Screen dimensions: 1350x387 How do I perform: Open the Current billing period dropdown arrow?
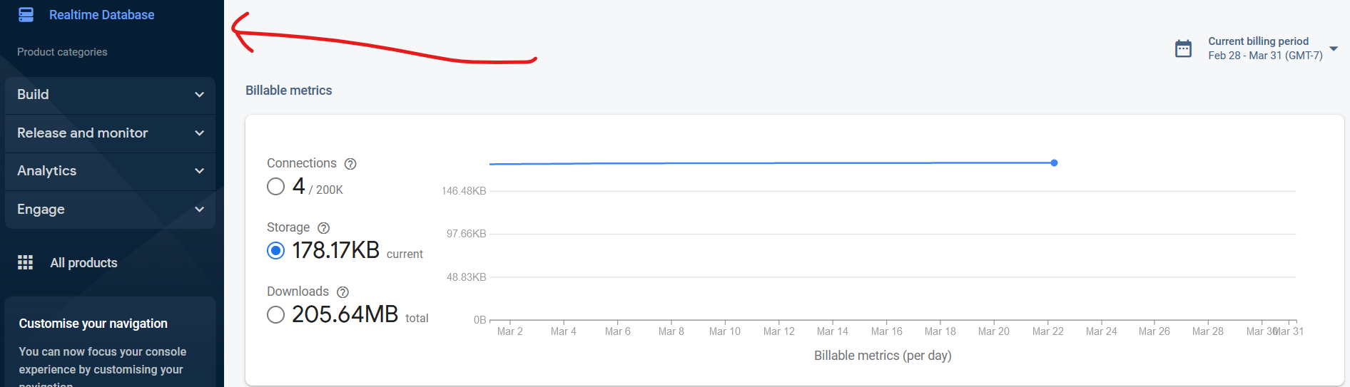pyautogui.click(x=1334, y=48)
